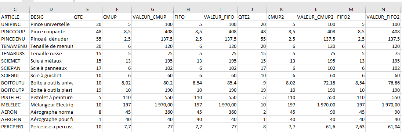Image resolution: width=402 pixels, height=132 pixels.
Task: Select column C header
Action: click(x=15, y=10)
